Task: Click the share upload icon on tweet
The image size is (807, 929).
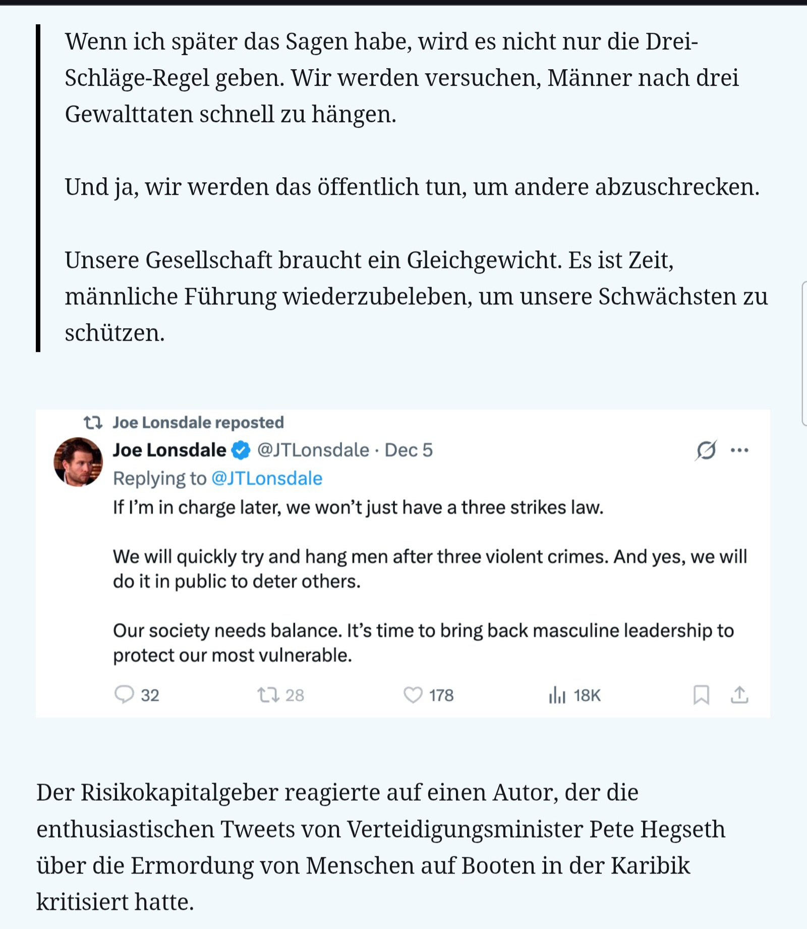Action: pos(739,695)
